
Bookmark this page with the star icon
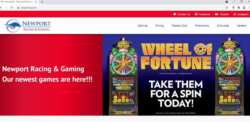(x=227, y=8)
